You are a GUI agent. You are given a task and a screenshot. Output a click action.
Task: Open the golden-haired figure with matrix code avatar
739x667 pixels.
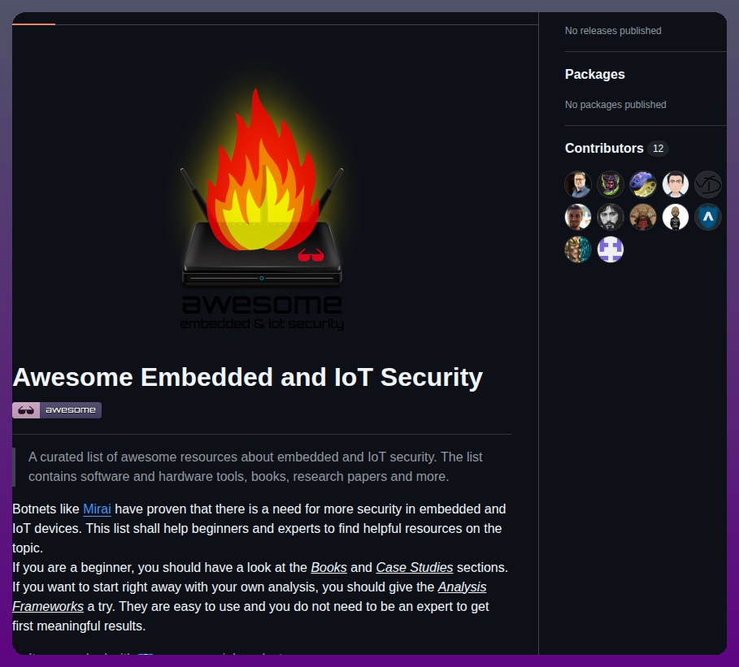click(578, 249)
